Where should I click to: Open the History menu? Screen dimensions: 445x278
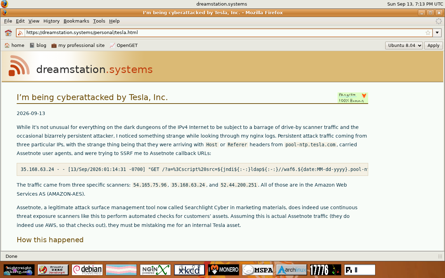point(51,21)
